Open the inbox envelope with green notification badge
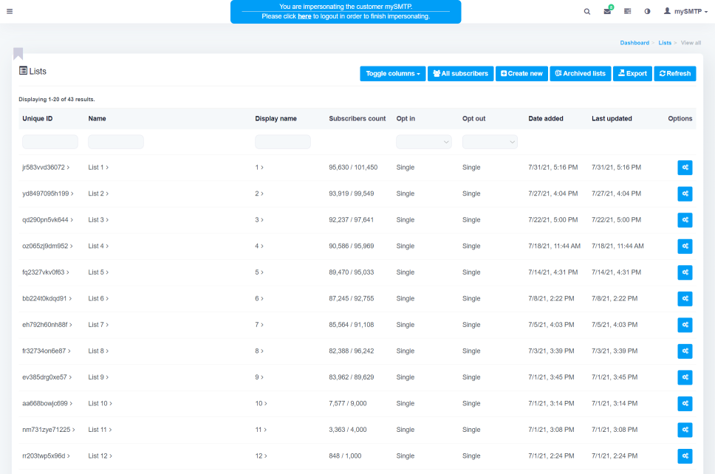Screen dimensions: 715x474 coord(607,11)
